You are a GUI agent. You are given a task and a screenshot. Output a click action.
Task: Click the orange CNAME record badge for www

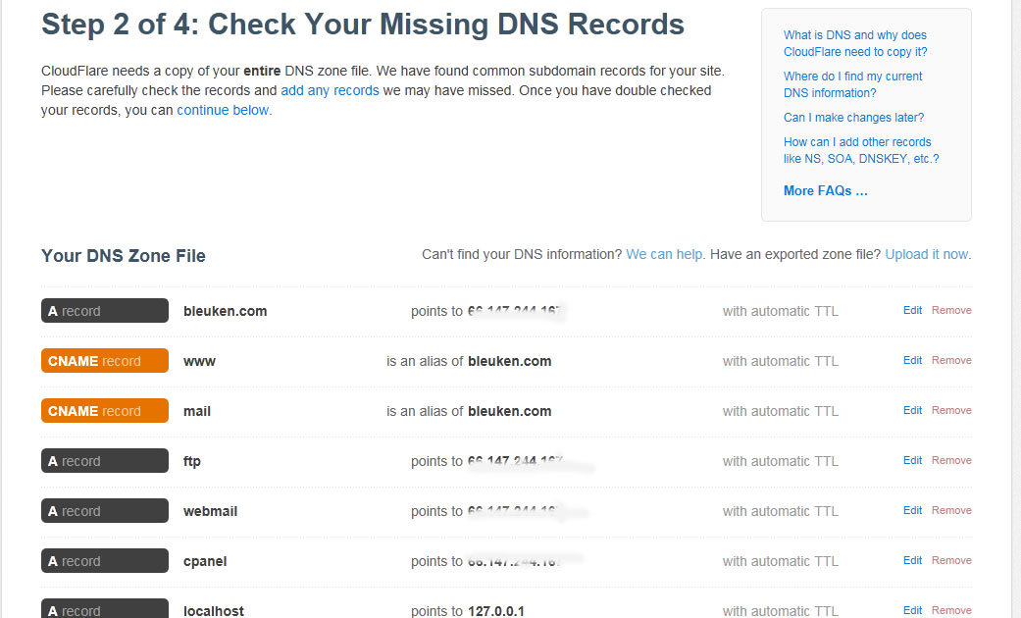pyautogui.click(x=105, y=361)
